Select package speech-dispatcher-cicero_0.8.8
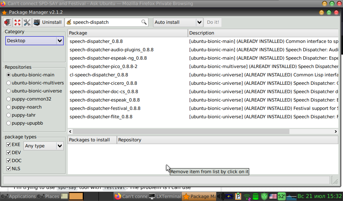The image size is (343, 201). point(103,83)
